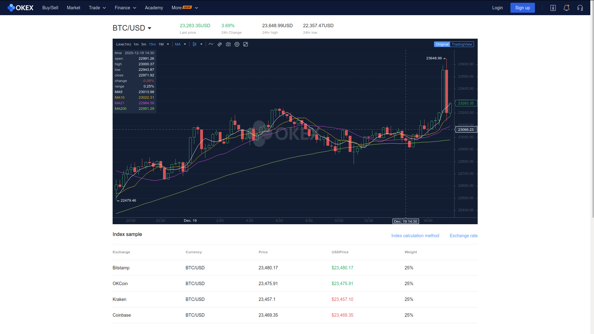This screenshot has height=334, width=594.
Task: Click MA200 legend value
Action: (146, 109)
